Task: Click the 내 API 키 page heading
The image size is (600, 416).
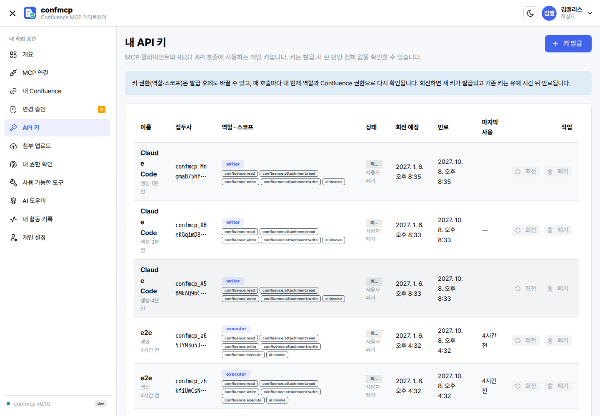Action: (x=145, y=42)
